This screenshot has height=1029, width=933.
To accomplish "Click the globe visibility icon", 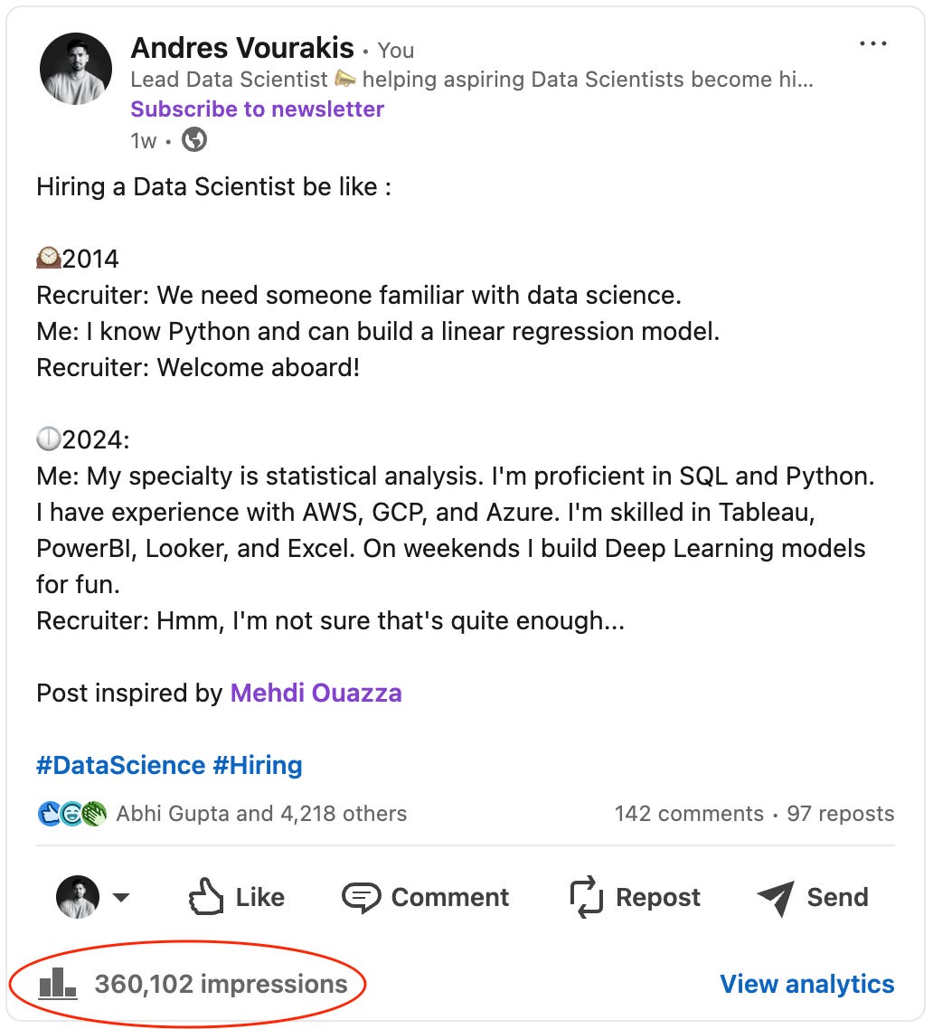I will pos(194,140).
